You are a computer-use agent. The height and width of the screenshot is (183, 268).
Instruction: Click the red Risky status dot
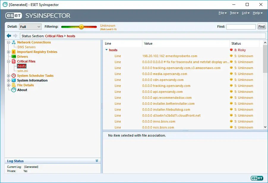[231, 50]
